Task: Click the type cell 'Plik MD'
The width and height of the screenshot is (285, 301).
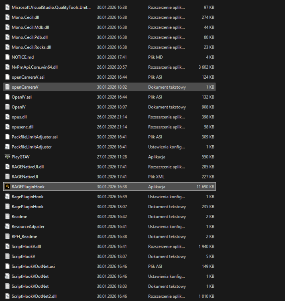Action: pos(155,57)
